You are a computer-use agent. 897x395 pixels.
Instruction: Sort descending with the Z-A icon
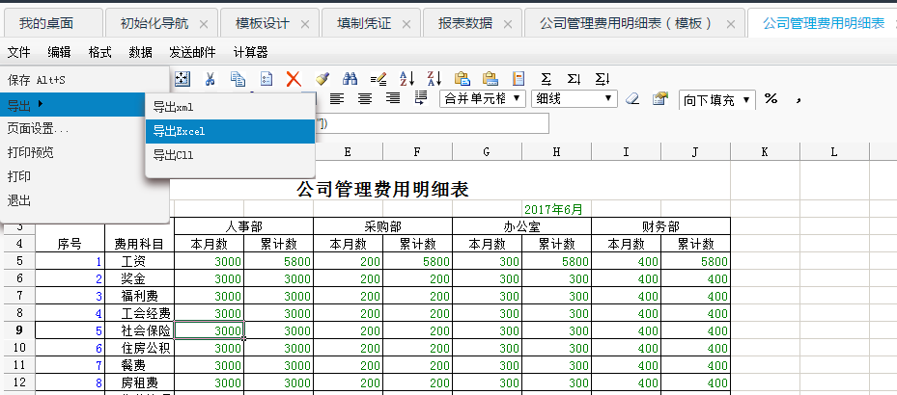tap(434, 79)
